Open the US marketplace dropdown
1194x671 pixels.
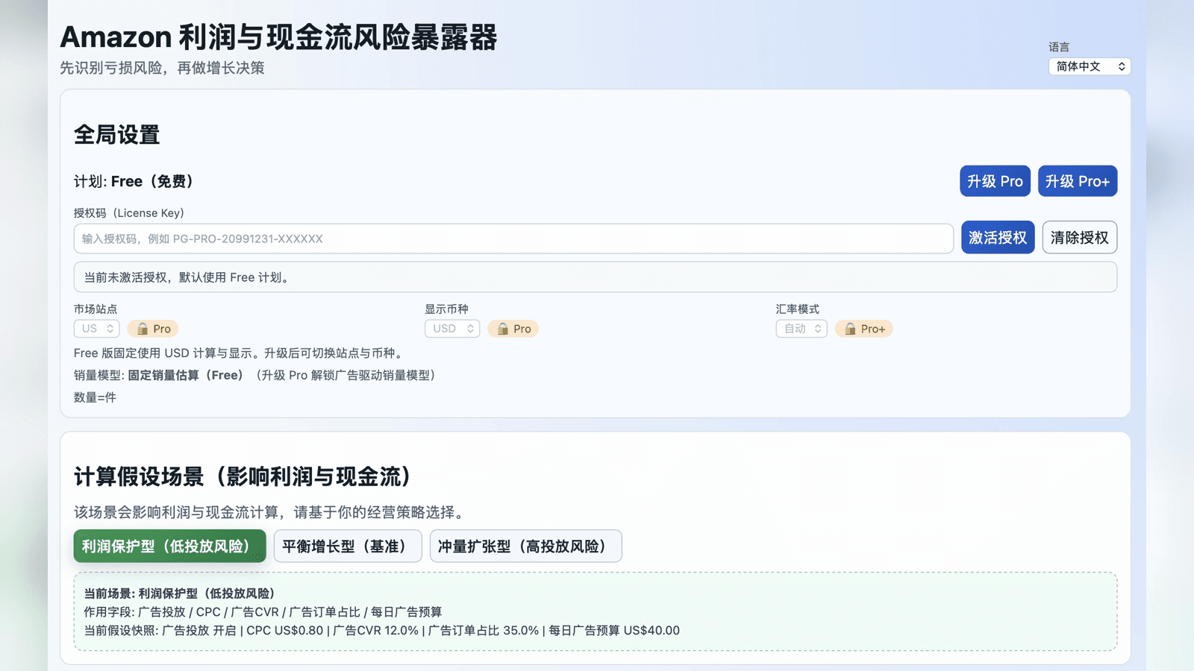[x=96, y=328]
